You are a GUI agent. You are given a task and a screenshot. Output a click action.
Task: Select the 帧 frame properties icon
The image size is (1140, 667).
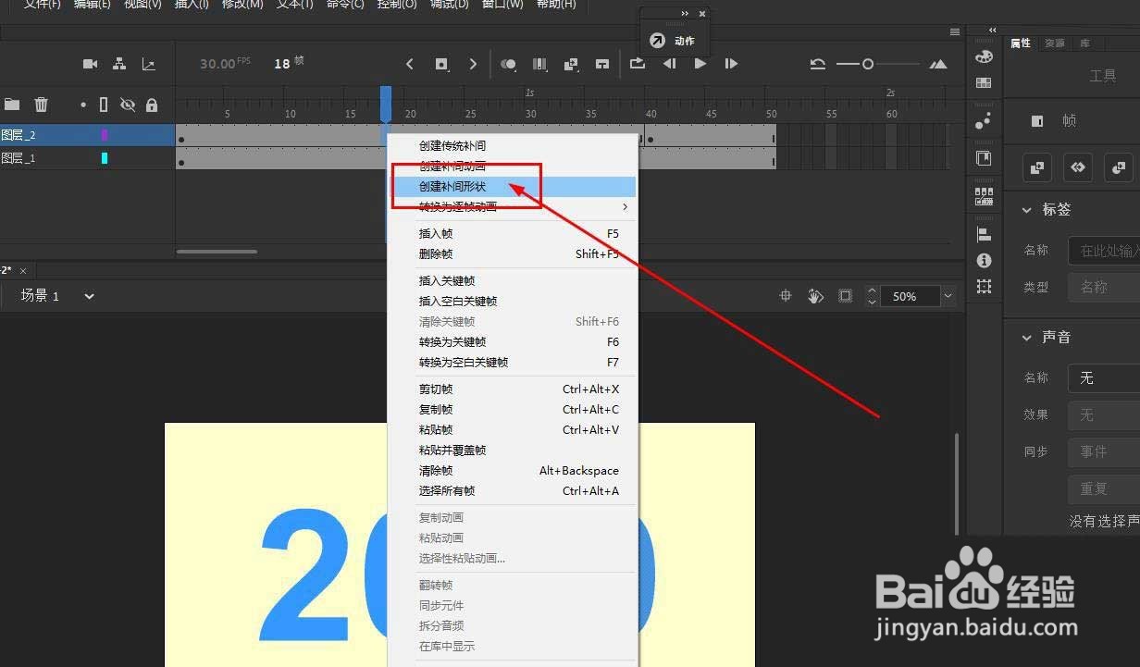(1037, 121)
